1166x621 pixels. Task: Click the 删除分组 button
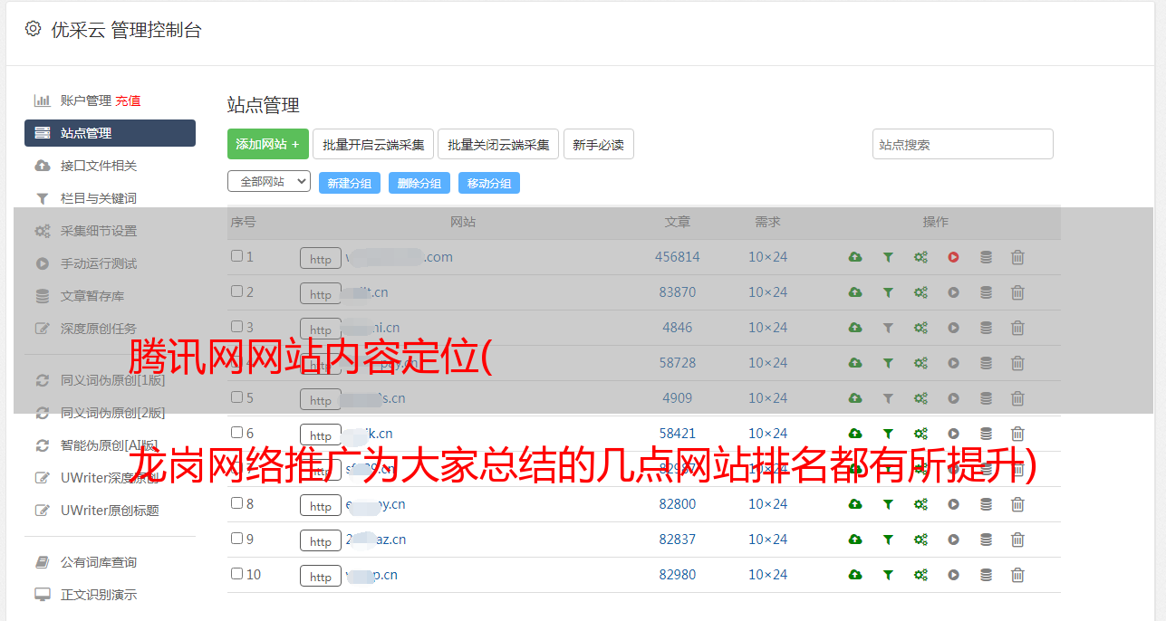pyautogui.click(x=419, y=183)
